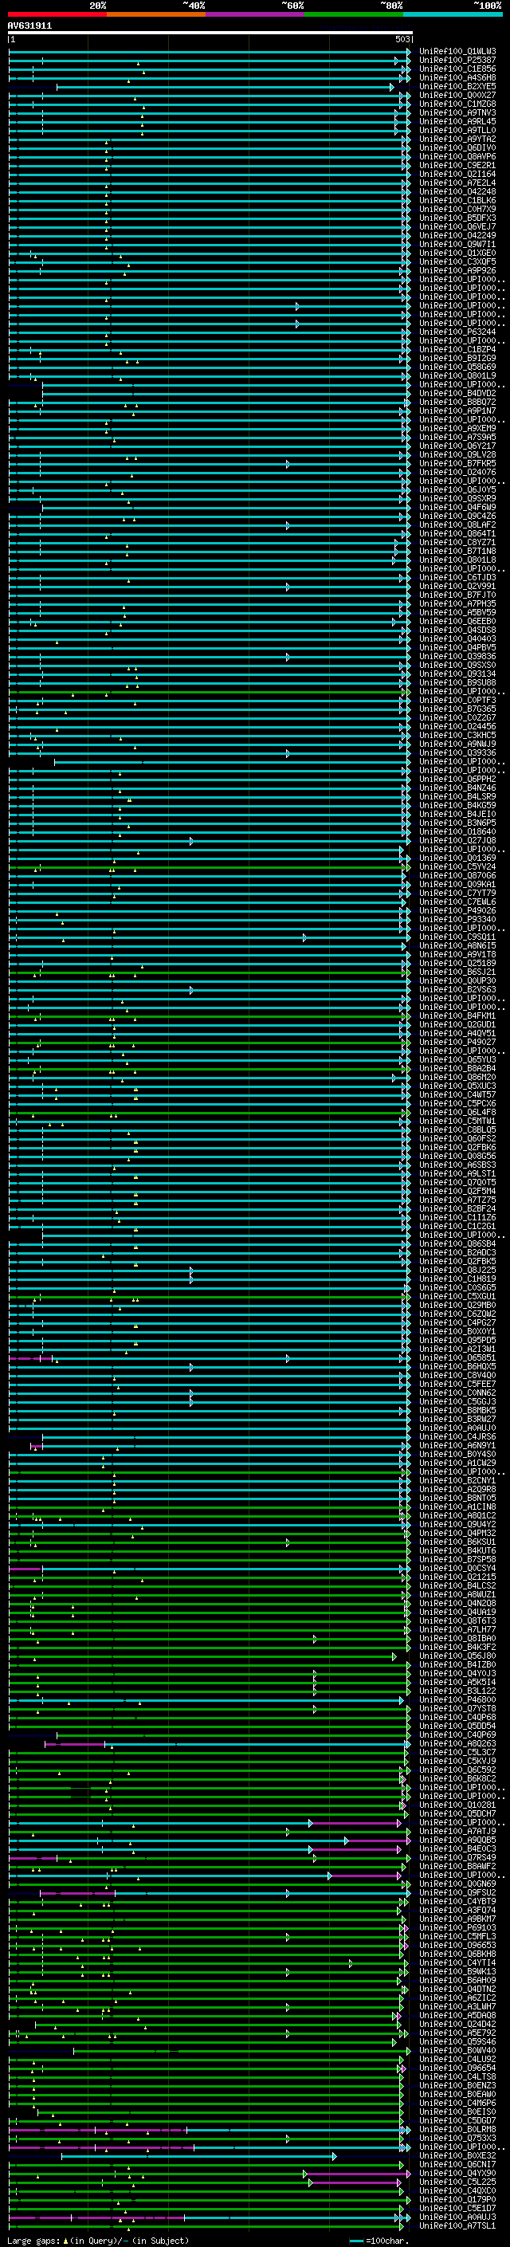
Task: Select the label UniRef100_C3XQF5
Action: coord(457,261)
